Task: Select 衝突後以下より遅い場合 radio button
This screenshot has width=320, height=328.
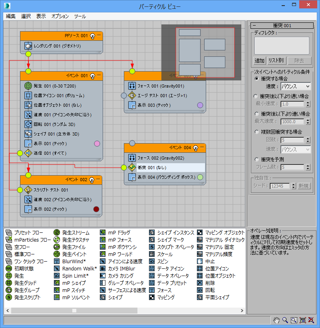Action: pyautogui.click(x=255, y=96)
